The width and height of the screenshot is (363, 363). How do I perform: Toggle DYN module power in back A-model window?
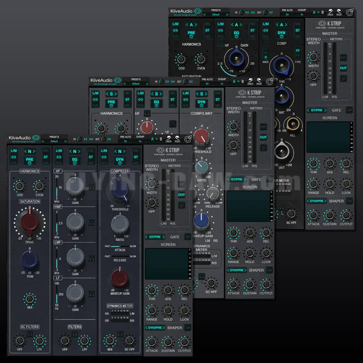(x=282, y=34)
